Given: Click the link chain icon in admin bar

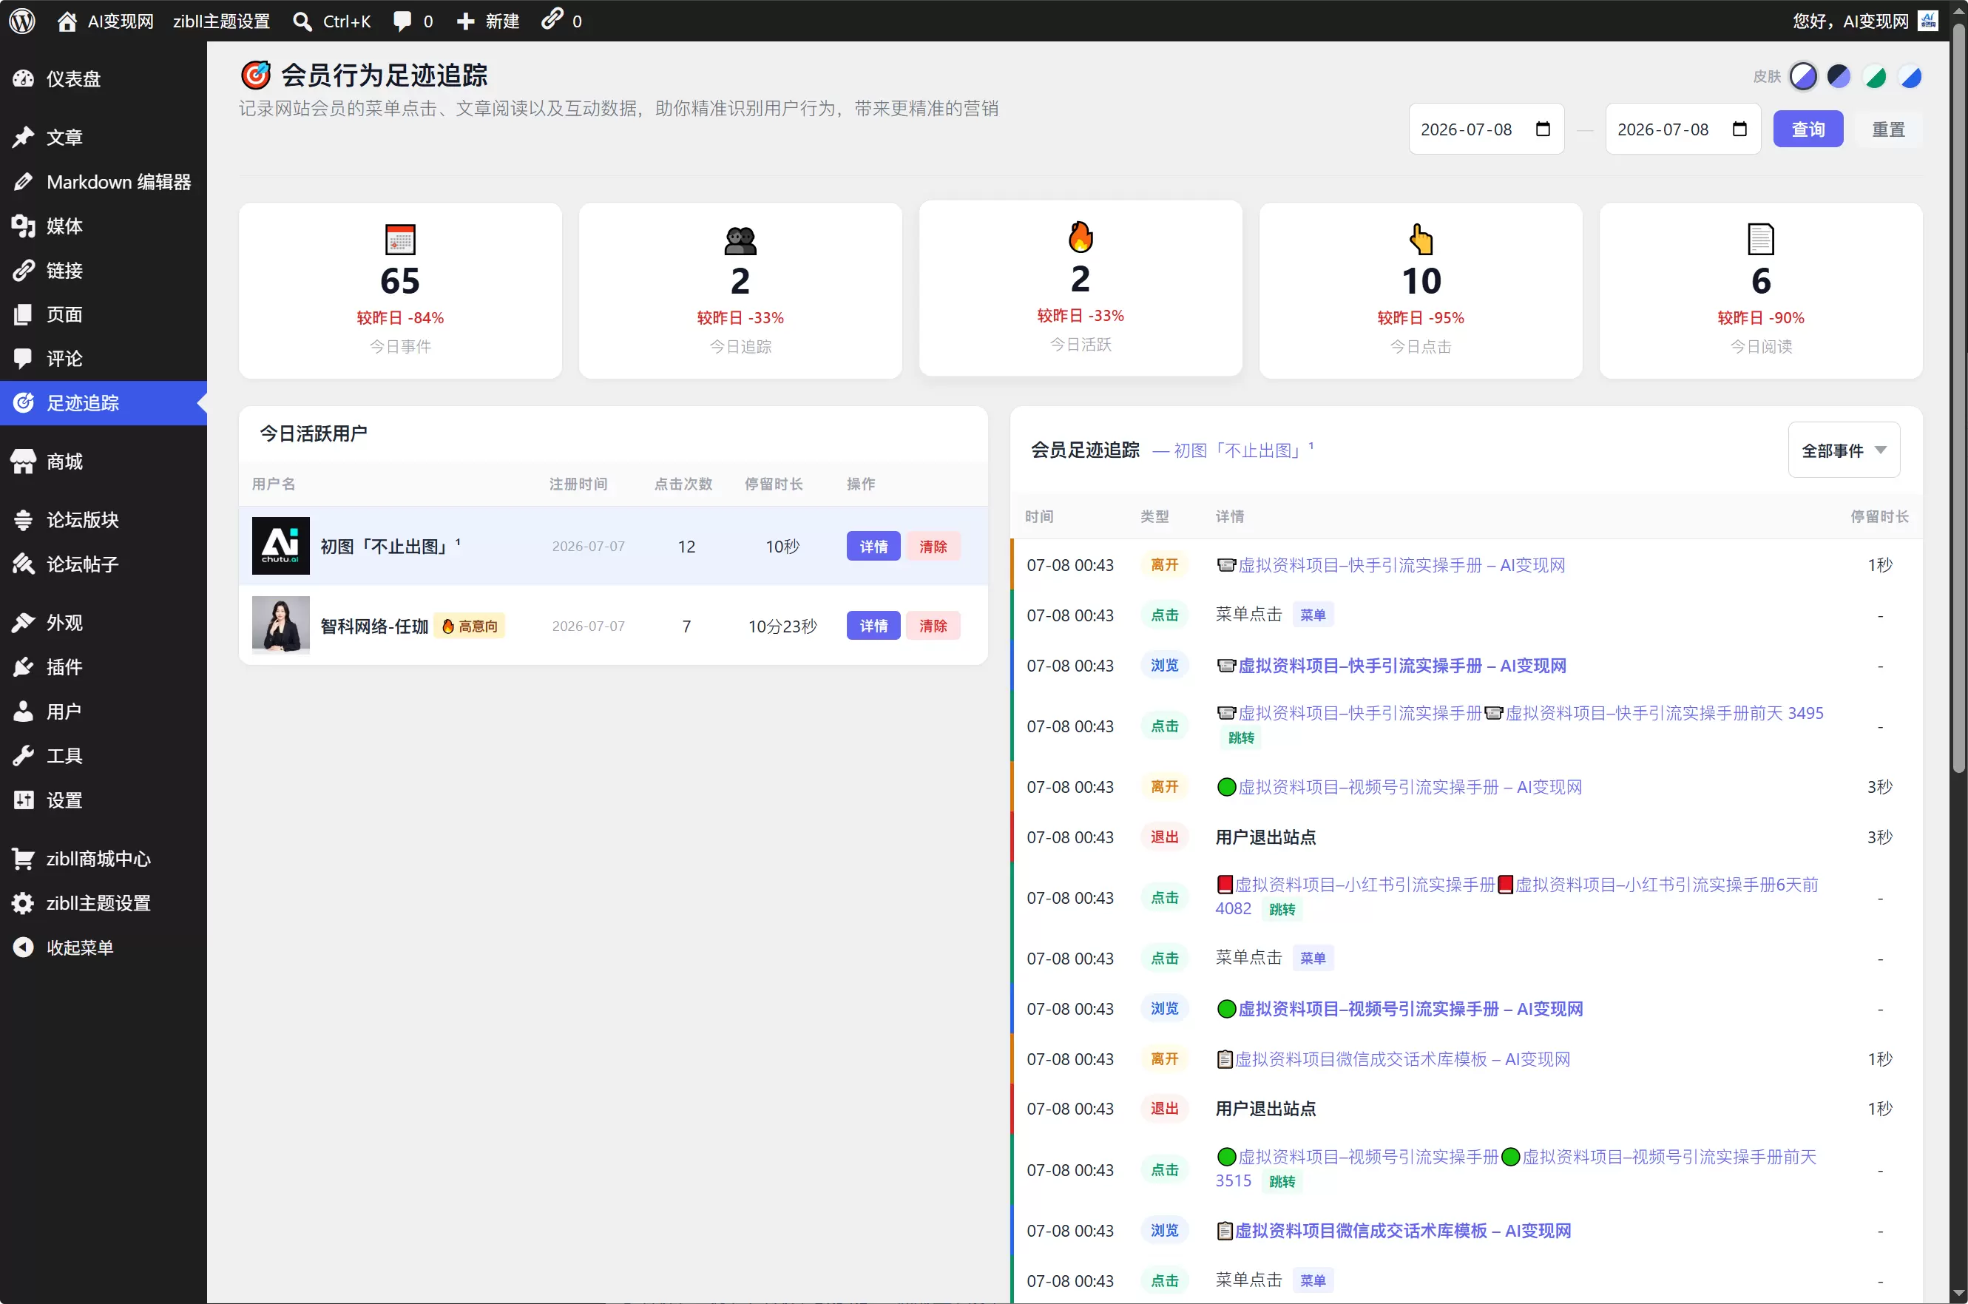Looking at the screenshot, I should 553,18.
